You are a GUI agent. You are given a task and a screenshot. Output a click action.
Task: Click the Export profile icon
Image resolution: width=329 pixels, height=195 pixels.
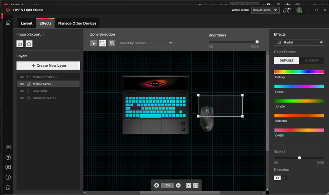pyautogui.click(x=29, y=44)
